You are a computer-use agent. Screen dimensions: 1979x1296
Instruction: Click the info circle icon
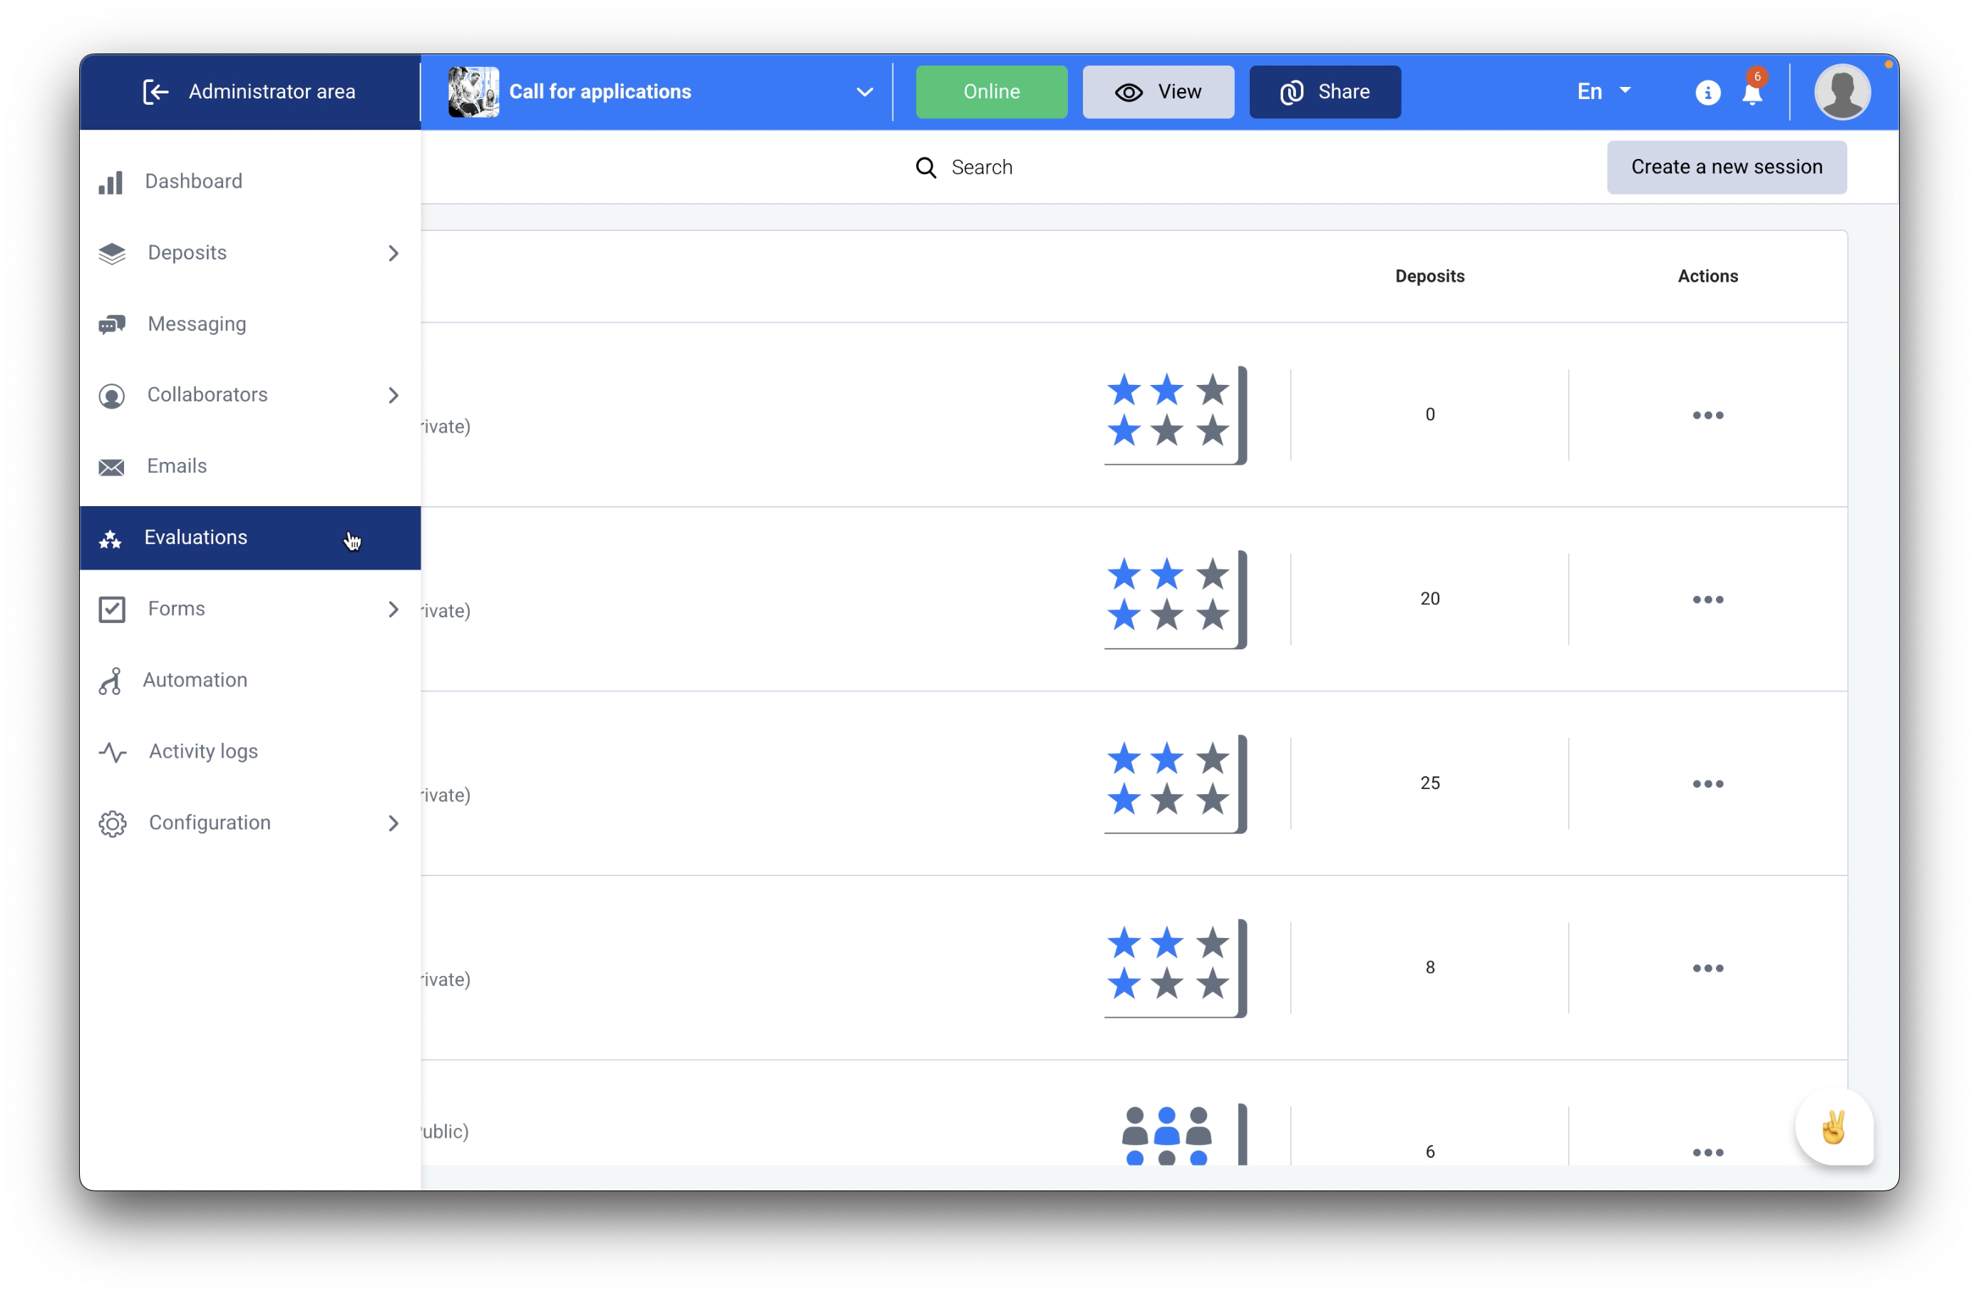tap(1707, 92)
